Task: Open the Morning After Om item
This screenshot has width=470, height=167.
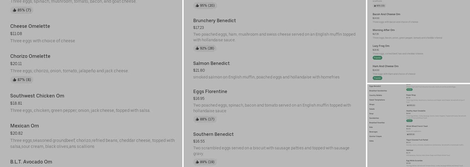Action: [383, 30]
